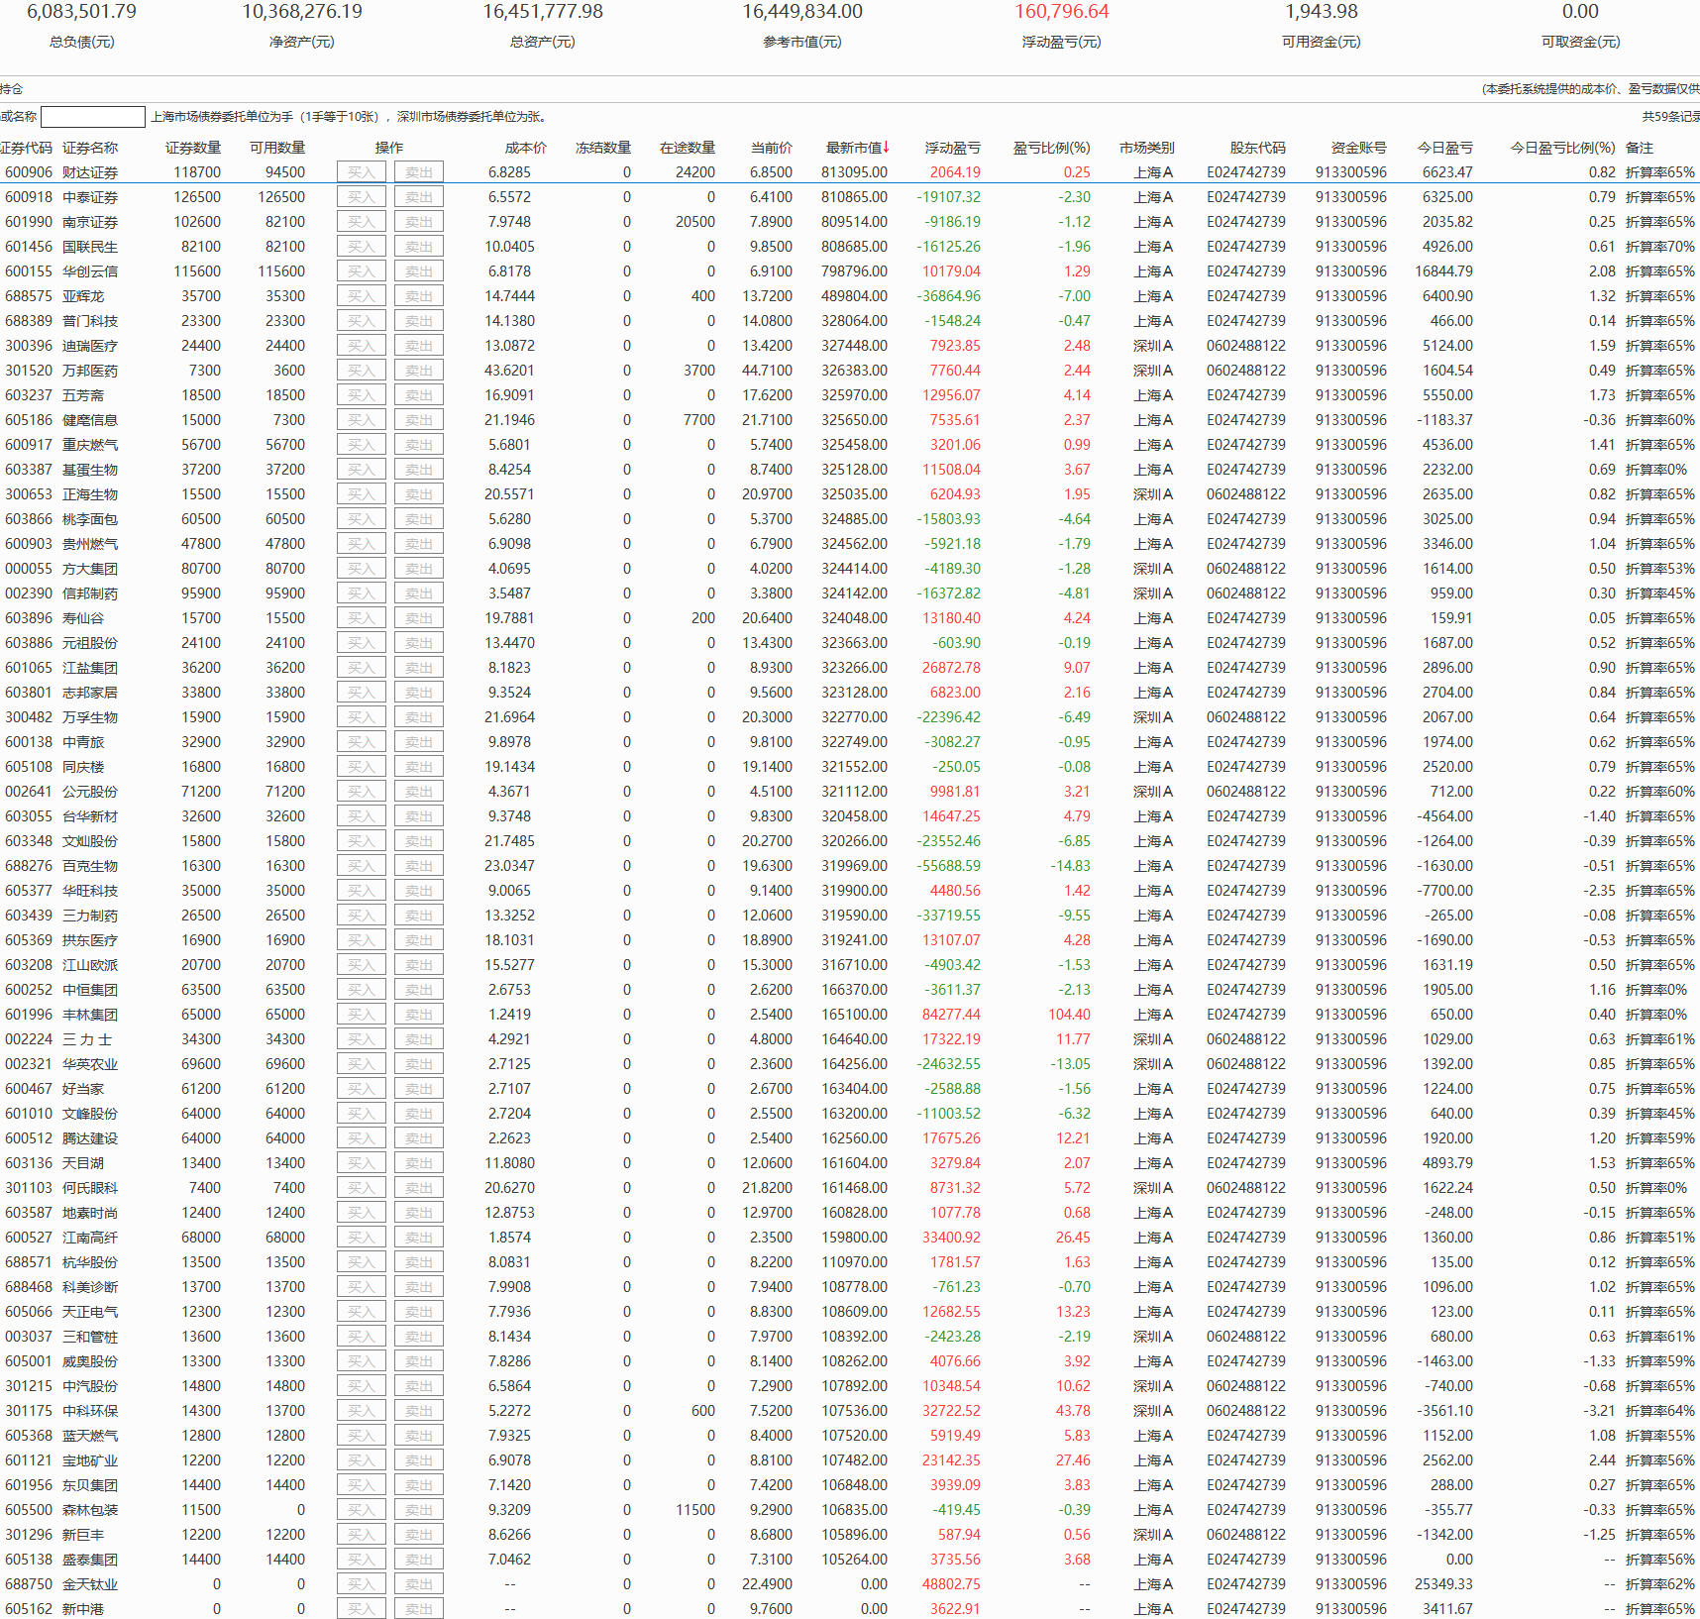Sort by the 在途数量 column header

coord(688,148)
